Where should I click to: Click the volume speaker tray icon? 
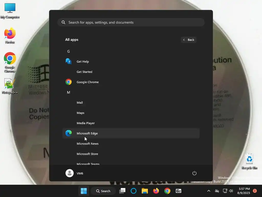(231, 191)
